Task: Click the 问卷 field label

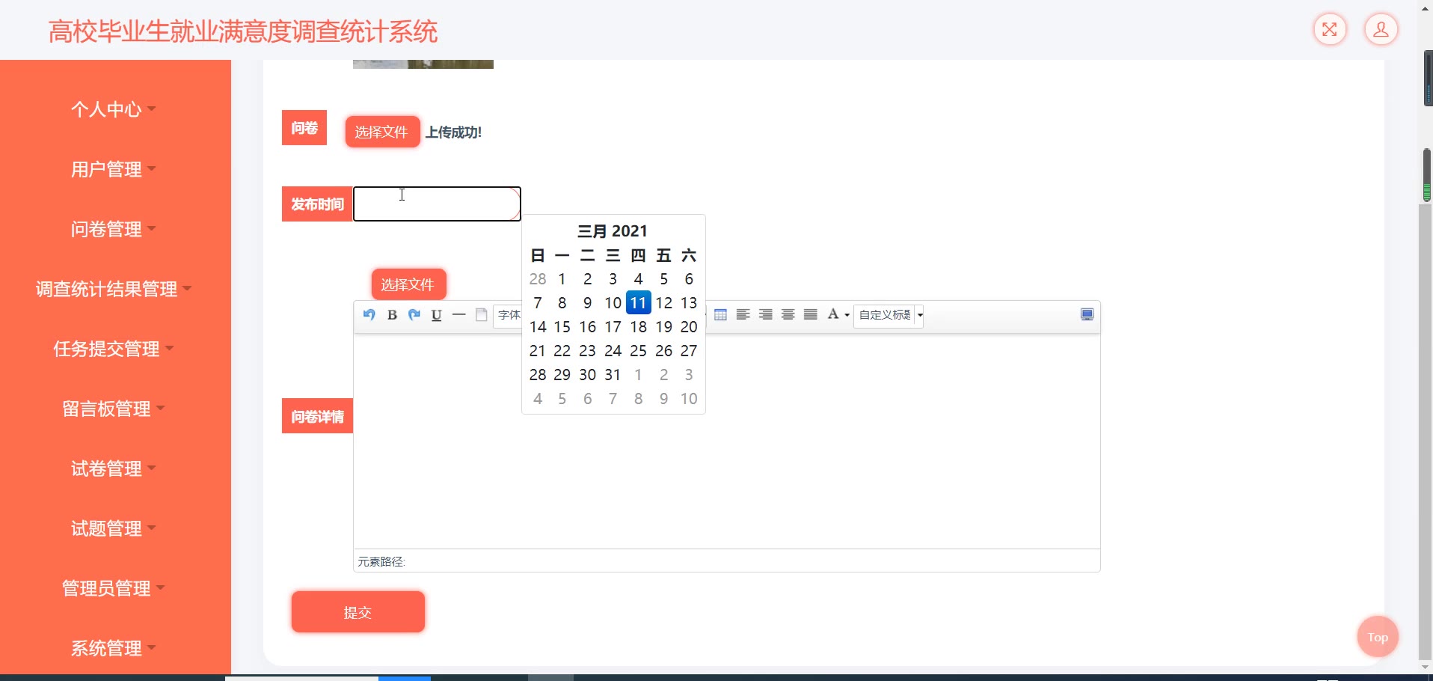Action: coord(304,128)
